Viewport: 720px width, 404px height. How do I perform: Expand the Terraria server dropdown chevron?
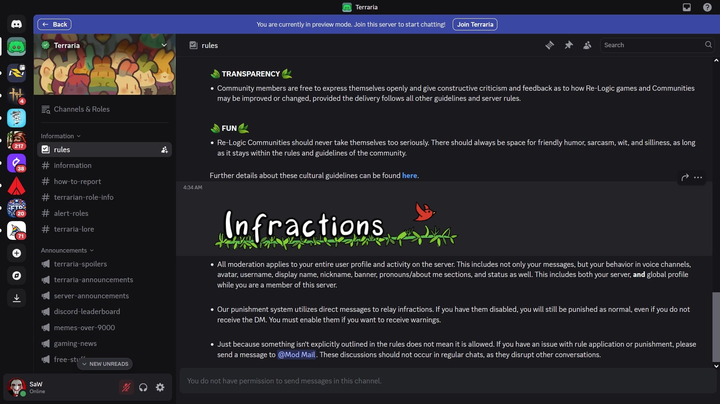coord(164,45)
